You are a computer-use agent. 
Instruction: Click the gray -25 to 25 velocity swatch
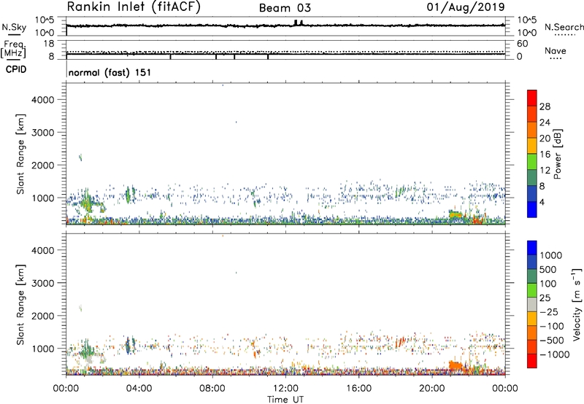click(x=532, y=304)
